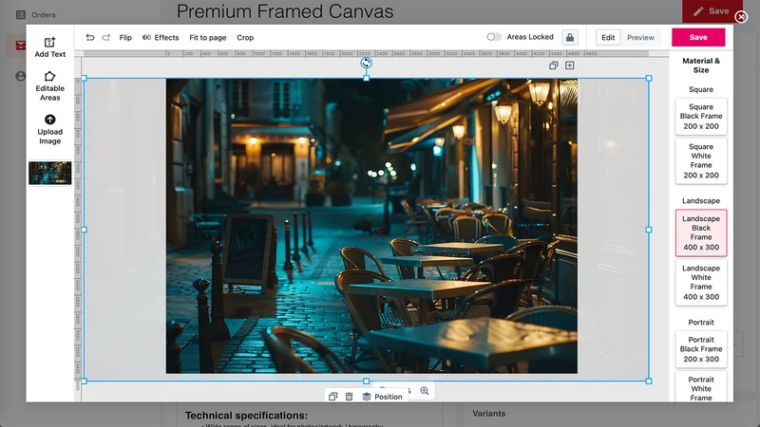Click Fit to page
760x427 pixels.
207,37
